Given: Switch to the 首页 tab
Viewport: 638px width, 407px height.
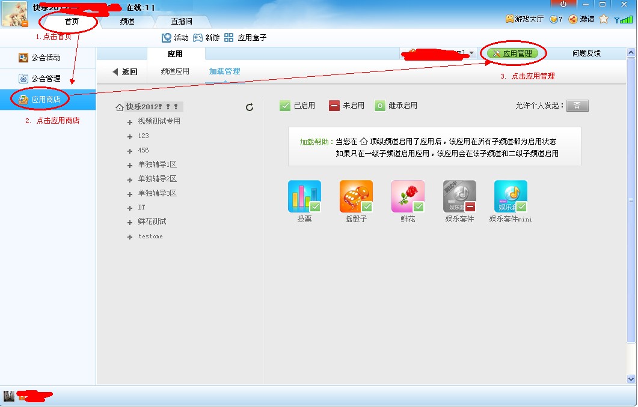Looking at the screenshot, I should [x=72, y=22].
